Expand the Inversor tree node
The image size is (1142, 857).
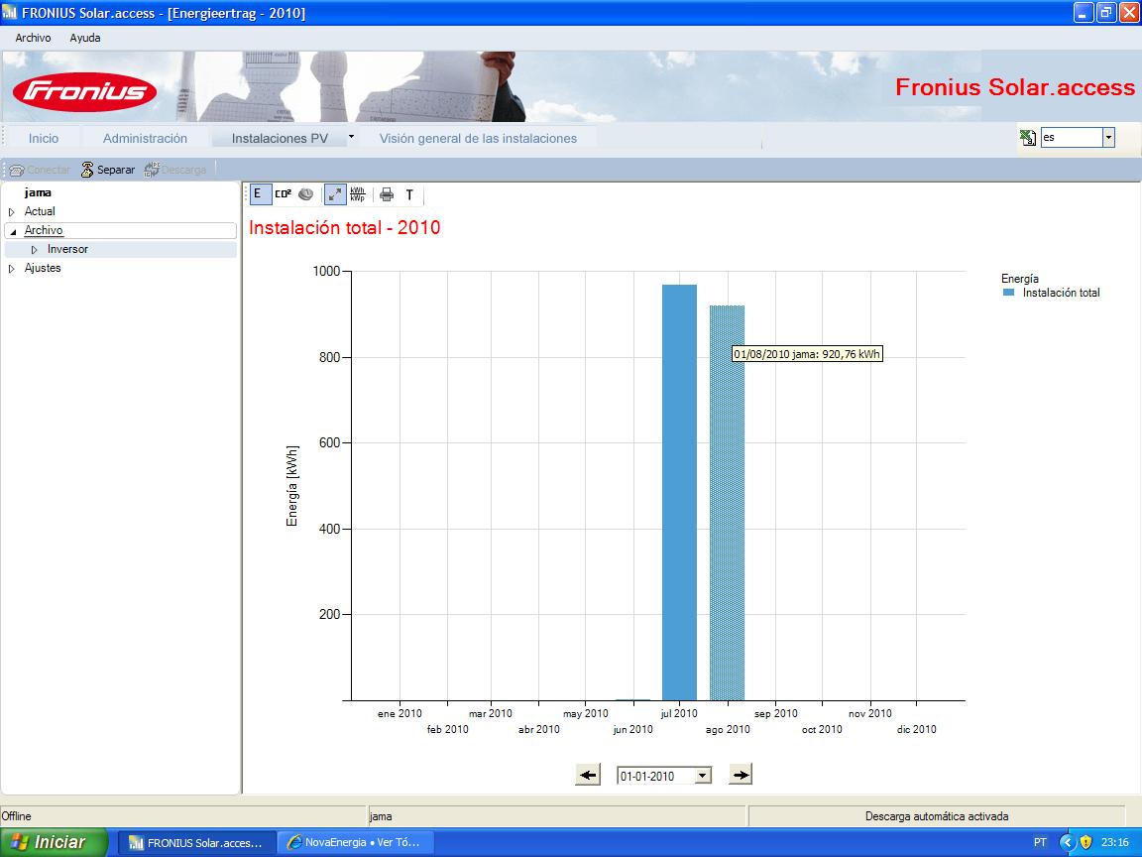coord(35,250)
